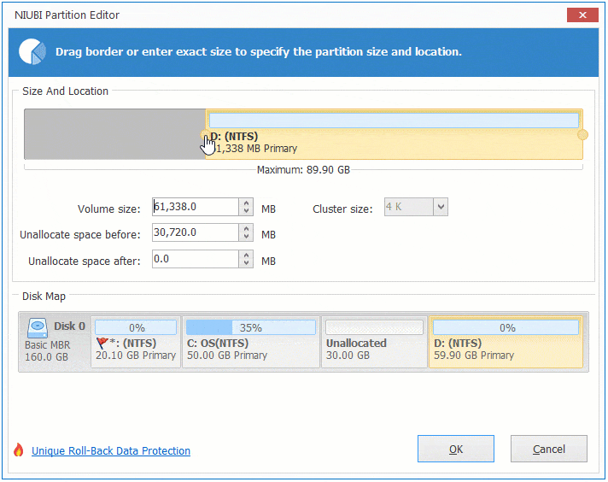
Task: Click the Size And Location group title
Action: tap(65, 91)
